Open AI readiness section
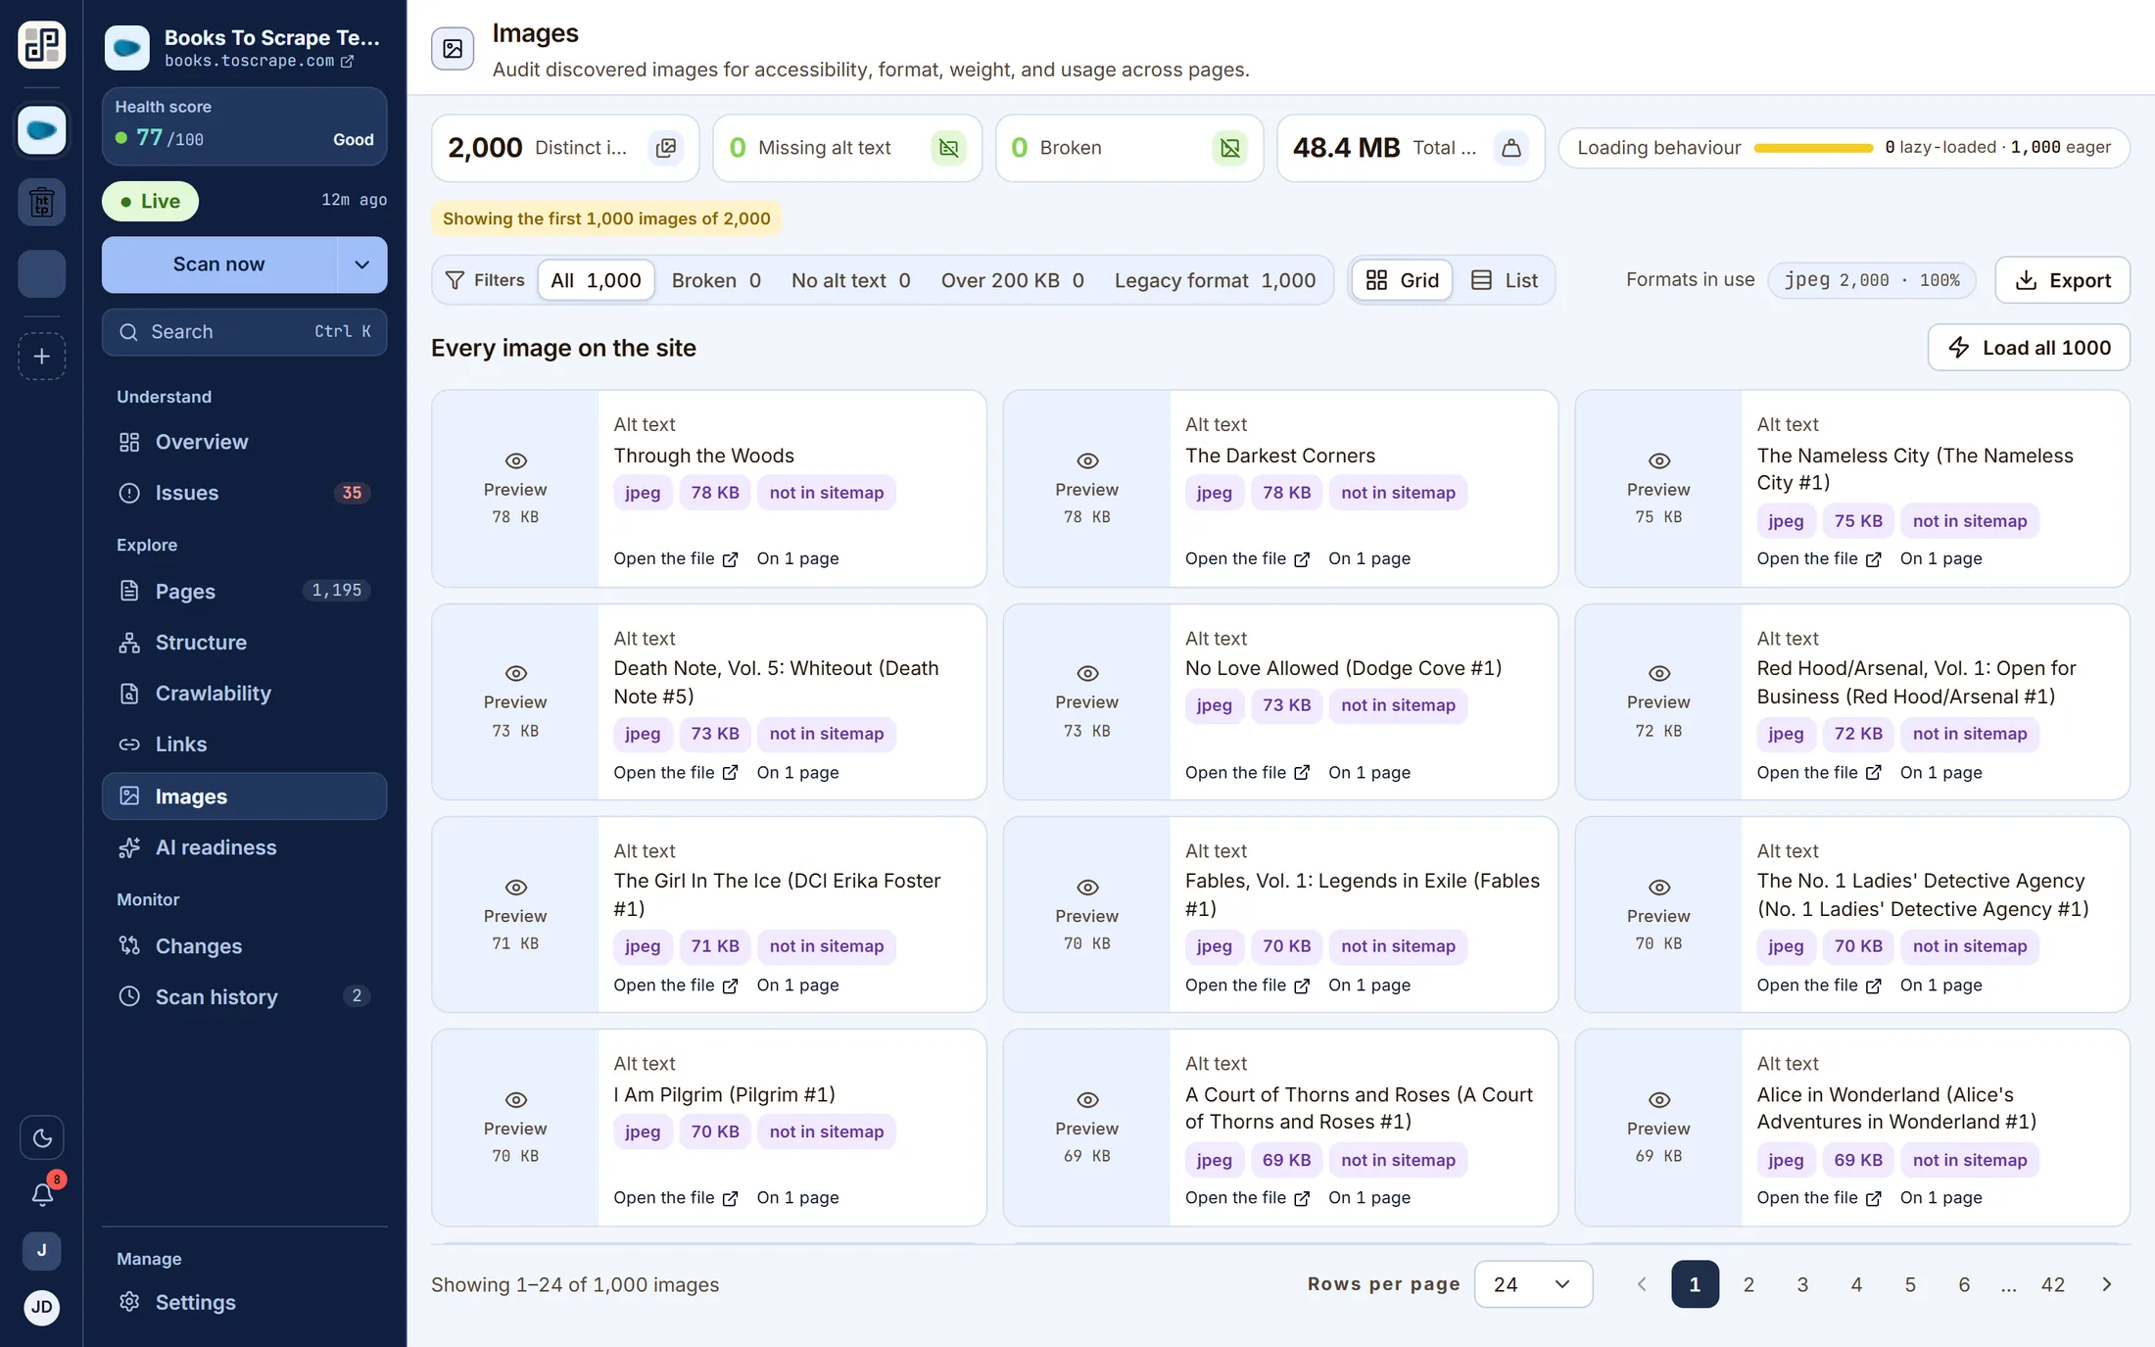This screenshot has width=2155, height=1347. pos(244,847)
